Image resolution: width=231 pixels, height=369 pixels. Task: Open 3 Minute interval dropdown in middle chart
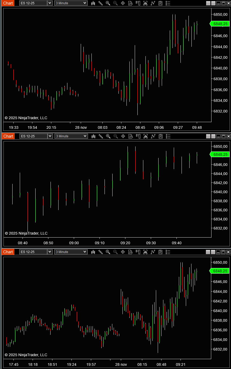point(85,136)
